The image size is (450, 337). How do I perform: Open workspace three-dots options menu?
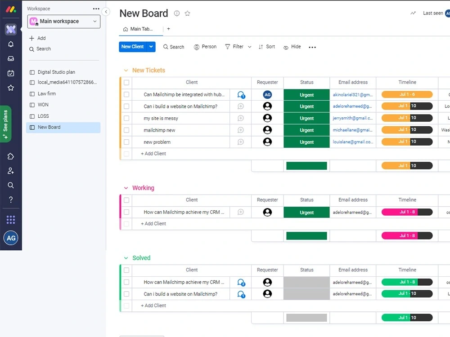96,9
